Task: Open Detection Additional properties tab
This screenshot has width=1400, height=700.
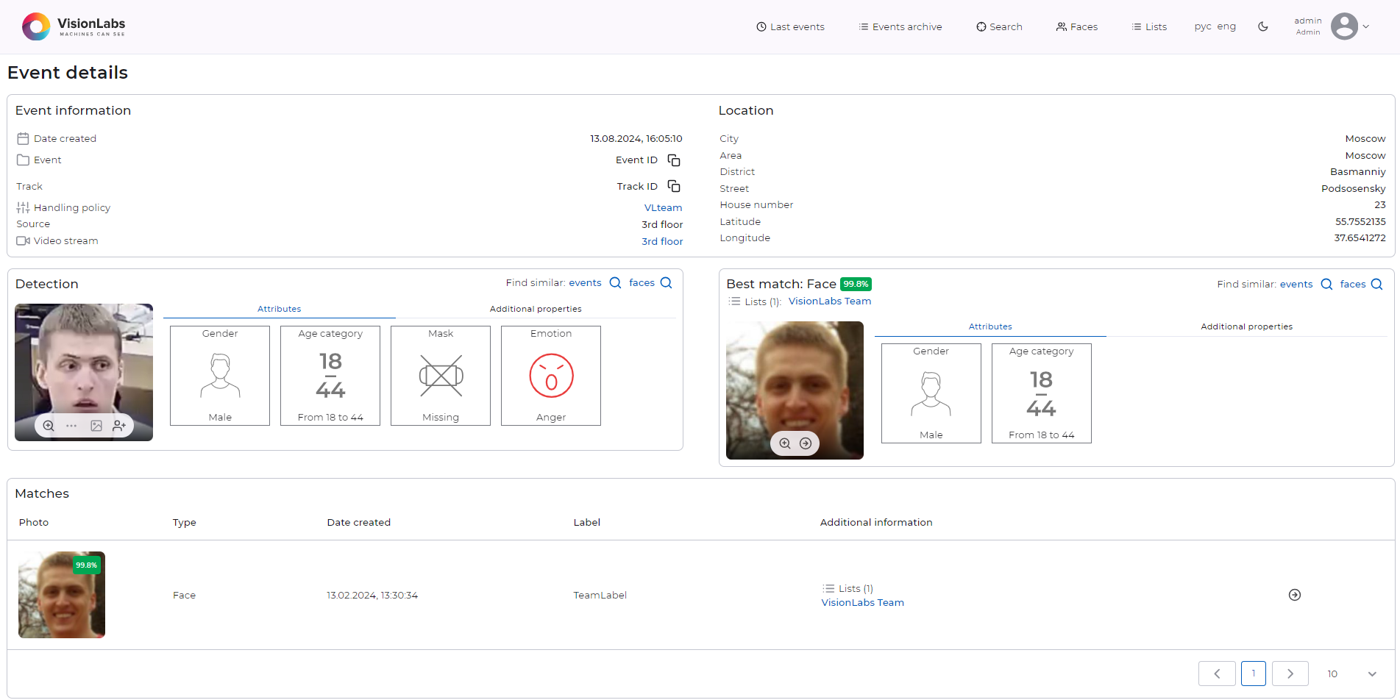Action: pos(536,309)
